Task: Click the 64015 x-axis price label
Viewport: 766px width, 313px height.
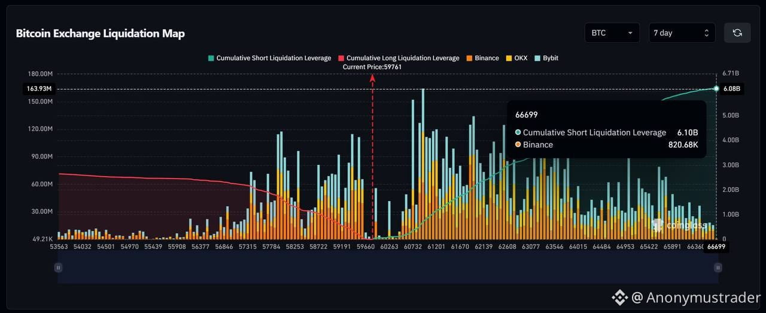Action: 577,247
